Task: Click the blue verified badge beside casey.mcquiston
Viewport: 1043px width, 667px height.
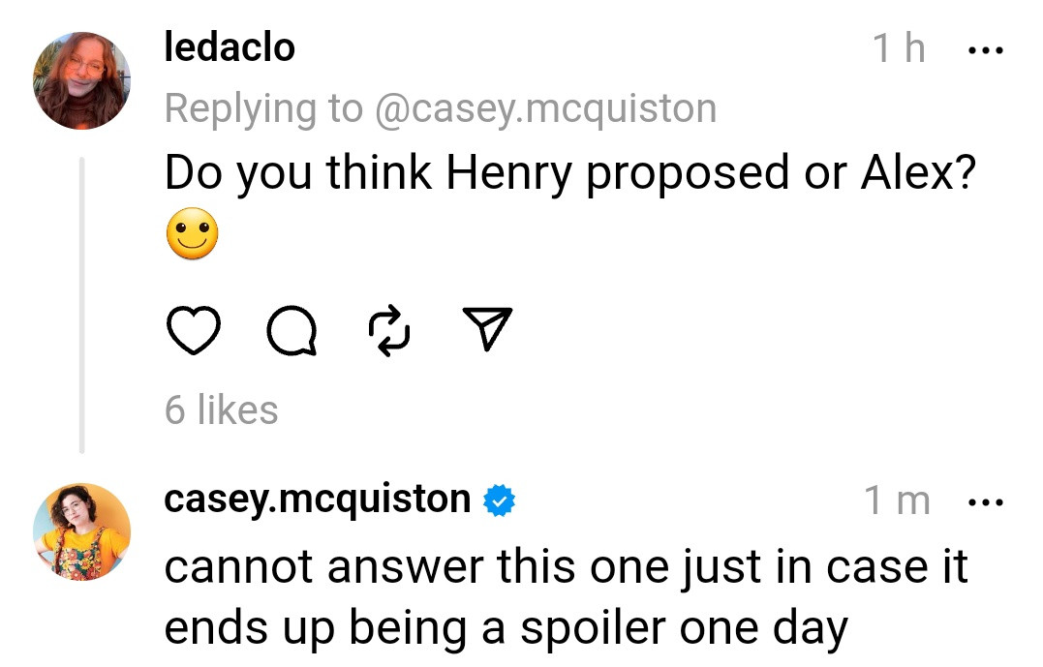Action: [x=499, y=500]
